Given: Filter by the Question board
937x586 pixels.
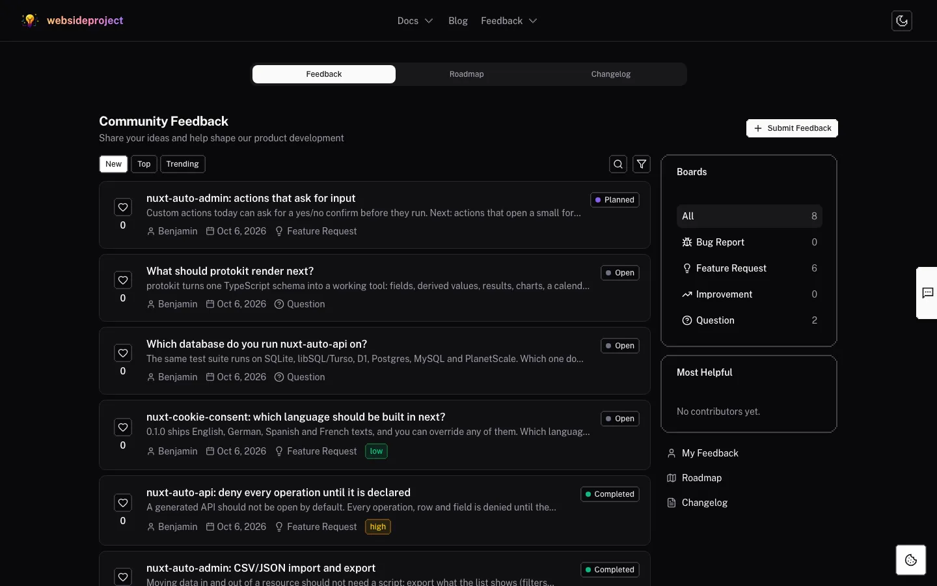Looking at the screenshot, I should (x=750, y=320).
